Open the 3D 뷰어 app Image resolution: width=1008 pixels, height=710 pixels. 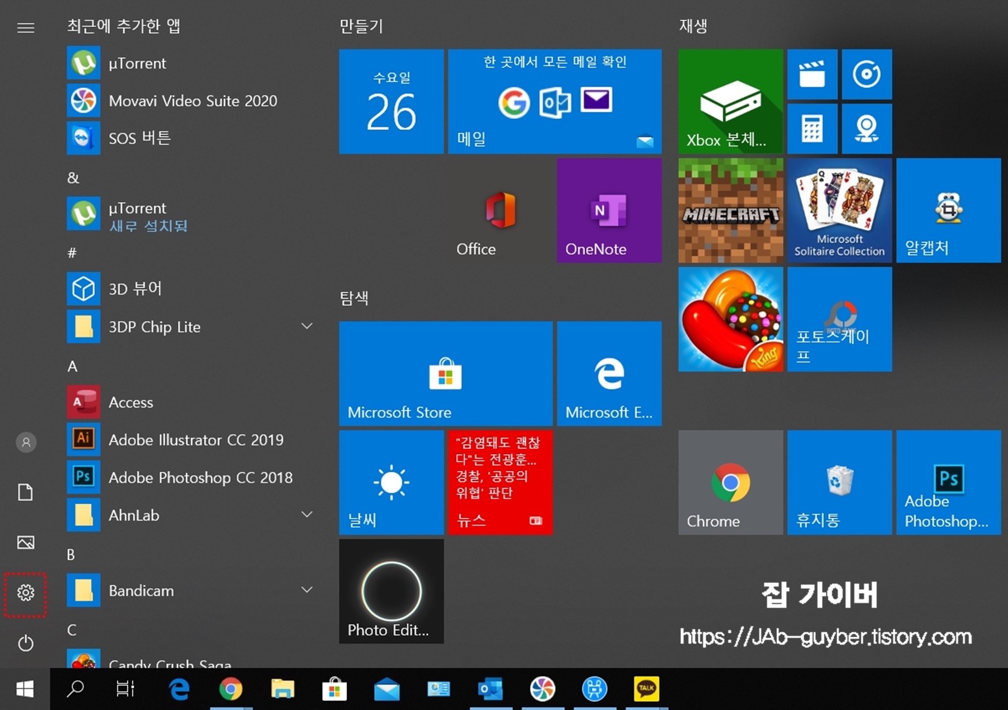pyautogui.click(x=190, y=289)
